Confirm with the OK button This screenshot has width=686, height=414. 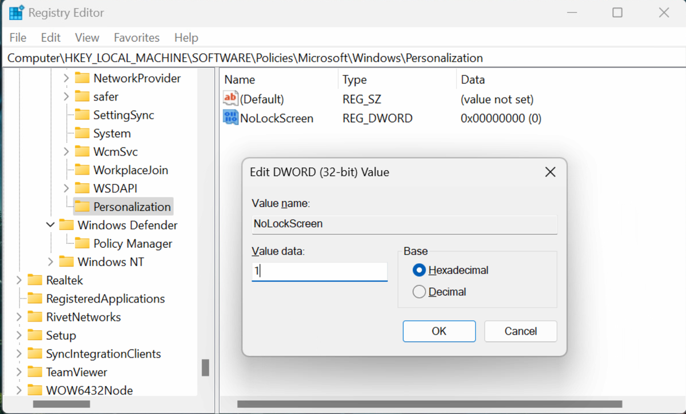point(439,331)
